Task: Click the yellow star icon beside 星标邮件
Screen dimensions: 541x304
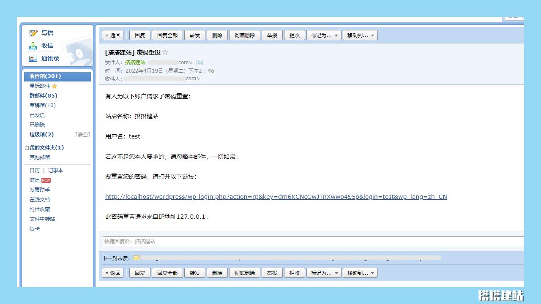Action: tap(55, 86)
